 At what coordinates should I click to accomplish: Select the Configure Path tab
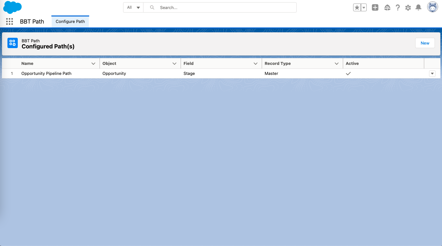[70, 22]
